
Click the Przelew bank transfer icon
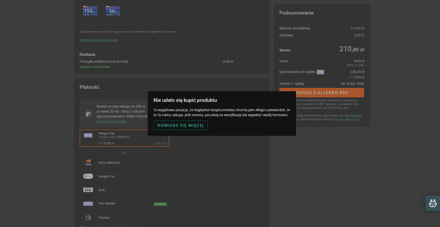88,217
